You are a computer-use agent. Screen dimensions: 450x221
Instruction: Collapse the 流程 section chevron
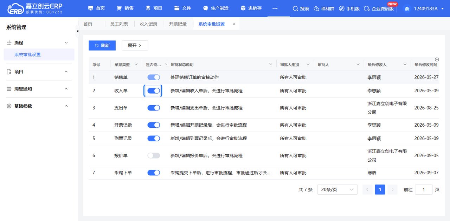click(66, 42)
